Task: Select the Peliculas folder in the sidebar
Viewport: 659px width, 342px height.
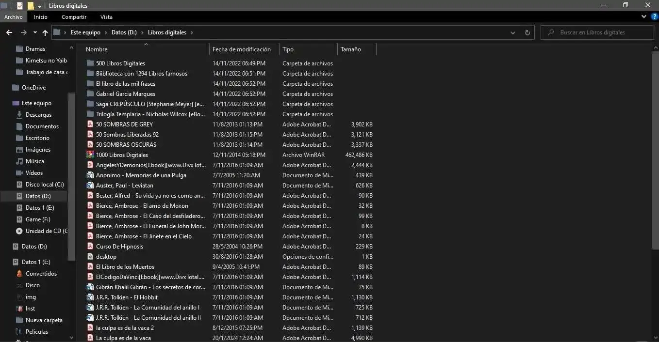Action: (x=37, y=332)
